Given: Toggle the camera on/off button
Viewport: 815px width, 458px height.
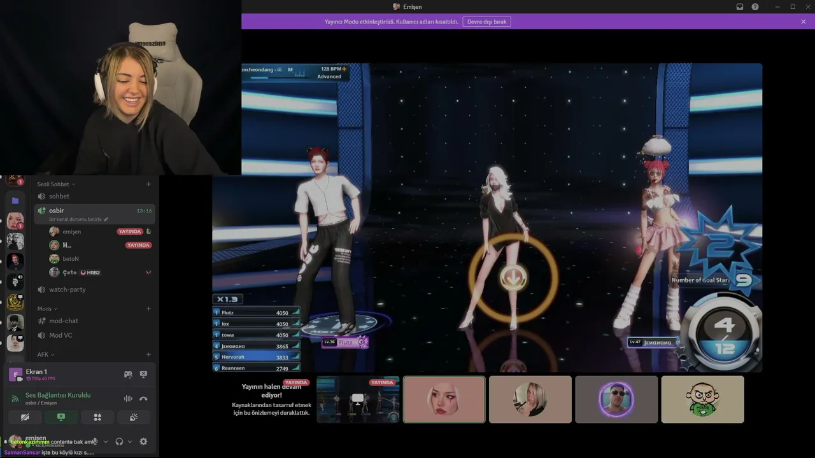Looking at the screenshot, I should click(x=25, y=417).
